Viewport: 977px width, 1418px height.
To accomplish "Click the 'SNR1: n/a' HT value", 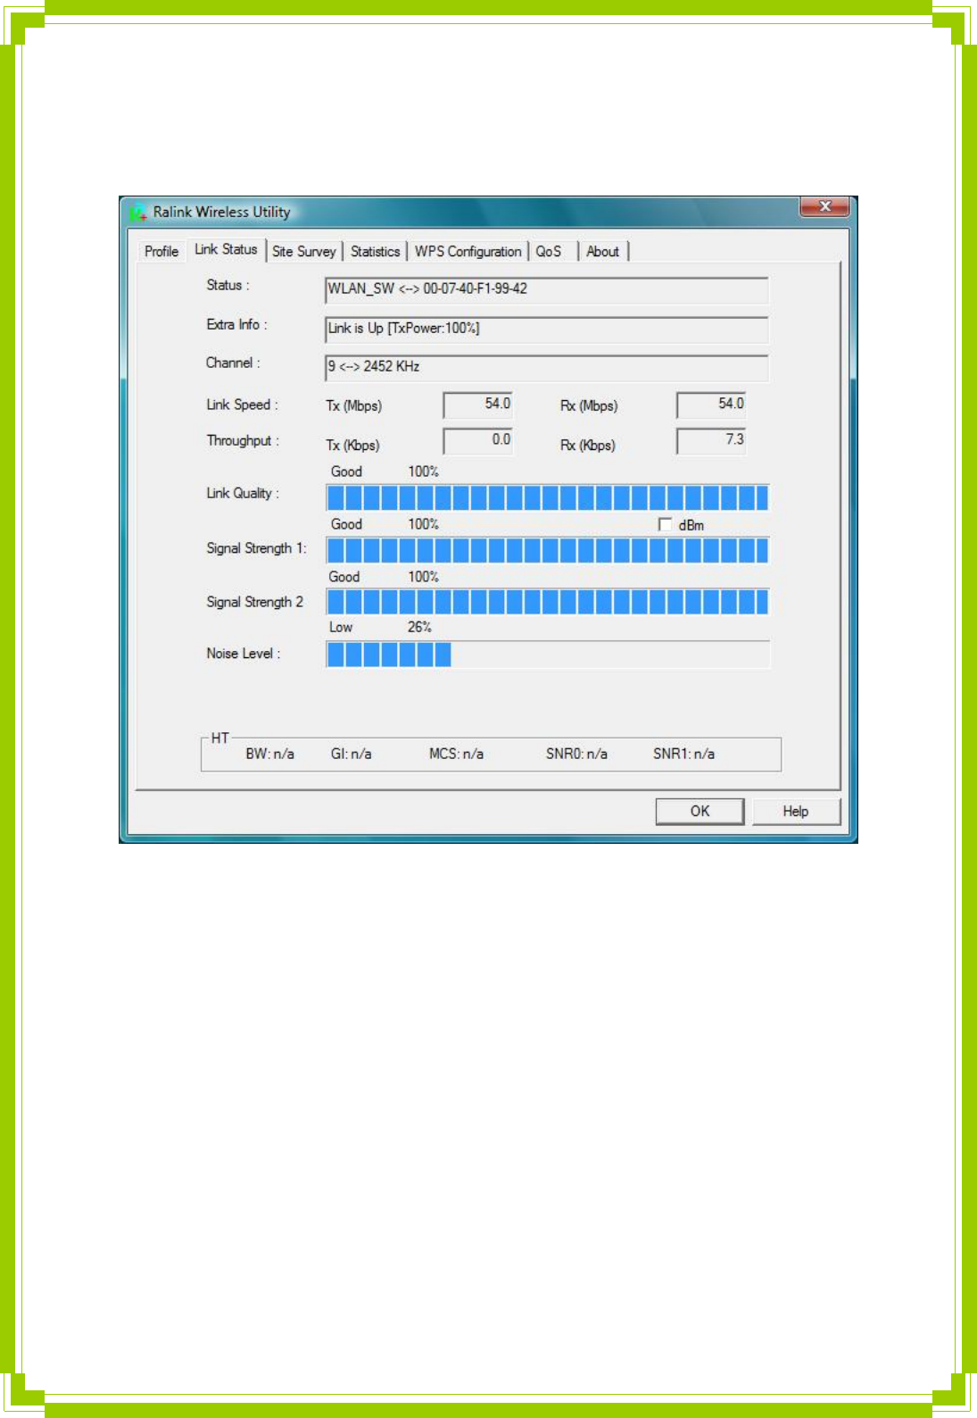I will pos(683,754).
